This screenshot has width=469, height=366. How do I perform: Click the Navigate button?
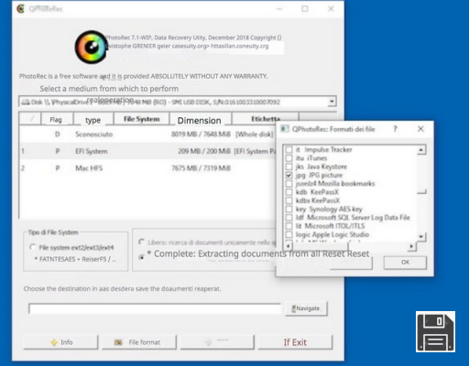(306, 308)
